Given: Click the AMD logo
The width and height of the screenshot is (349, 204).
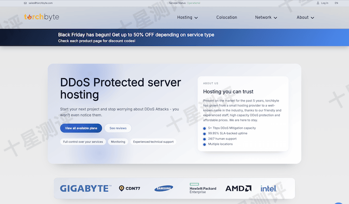Looking at the screenshot, I should click(238, 188).
